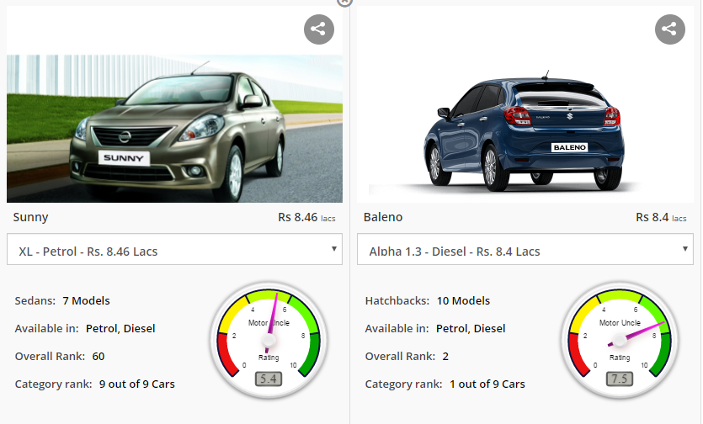
Task: Click the Sunny price Rs 8.46 lacs
Action: pos(306,217)
